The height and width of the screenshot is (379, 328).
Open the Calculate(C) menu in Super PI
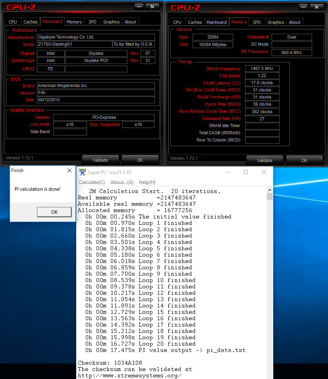tap(92, 182)
